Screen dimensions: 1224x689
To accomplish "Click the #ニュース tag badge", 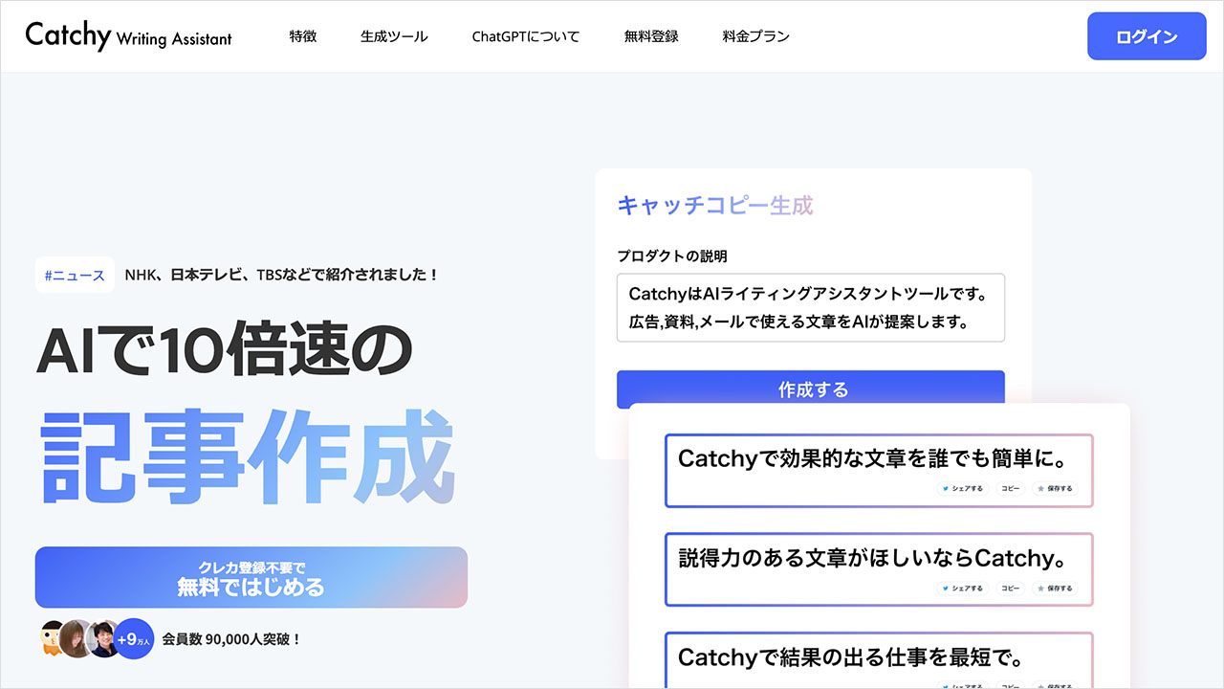I will click(x=75, y=275).
